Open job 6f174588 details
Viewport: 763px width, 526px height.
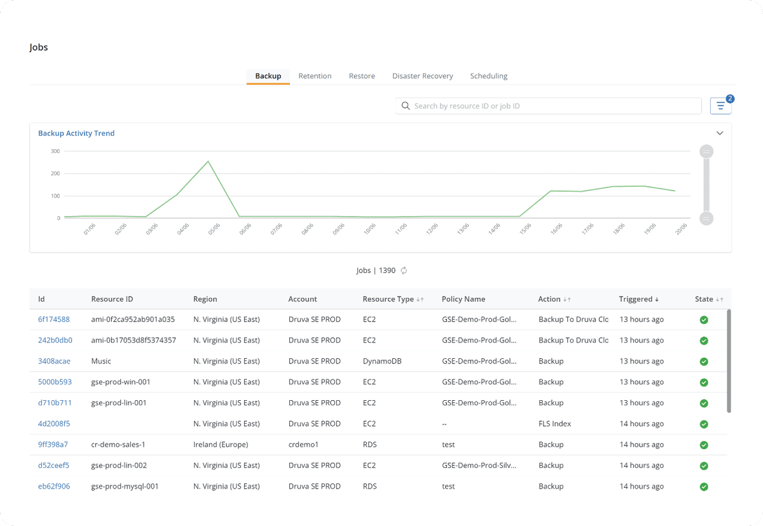click(53, 319)
